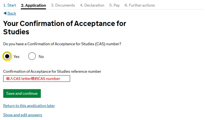Click the underline beneath the Application step
This screenshot has height=120, width=205.
point(34,9)
